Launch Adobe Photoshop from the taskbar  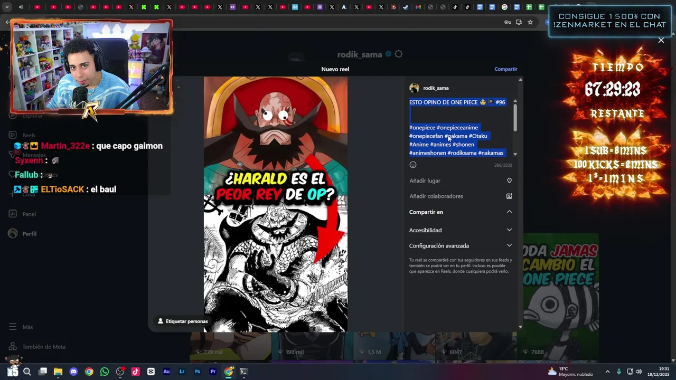point(198,372)
